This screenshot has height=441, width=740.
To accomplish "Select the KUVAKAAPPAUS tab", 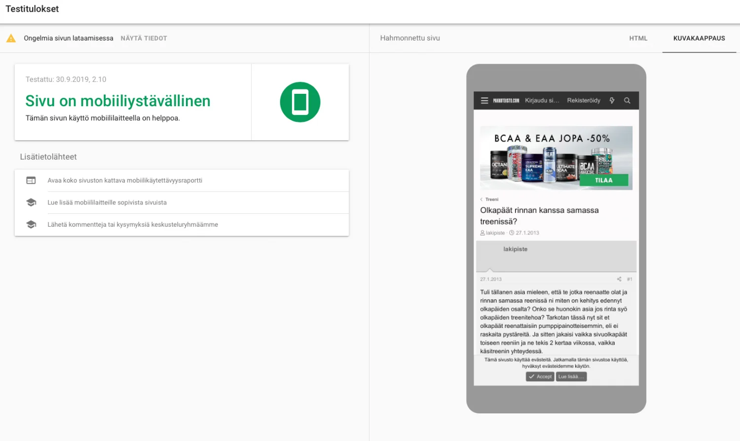I will tap(699, 39).
